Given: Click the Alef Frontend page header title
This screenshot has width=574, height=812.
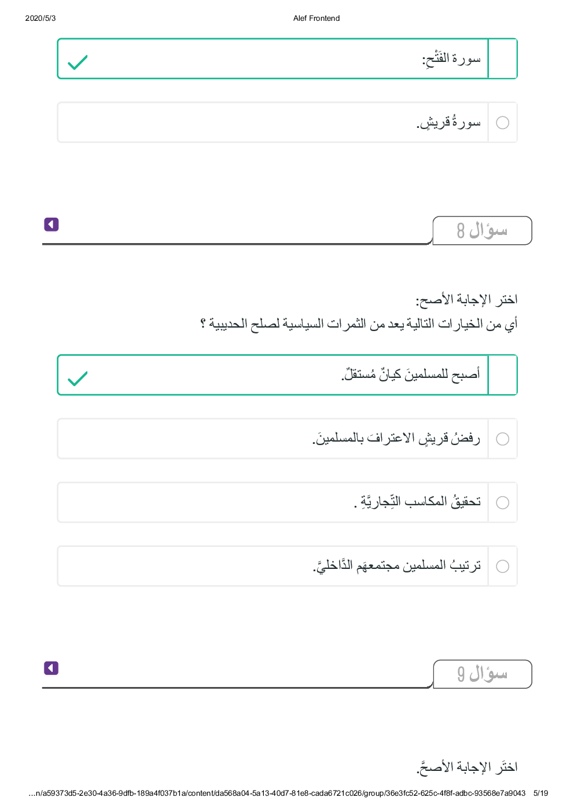Looking at the screenshot, I should point(317,19).
